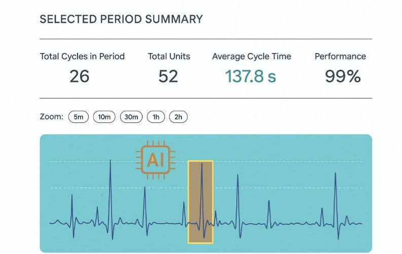This screenshot has width=402, height=254.
Task: Click the AI chip icon on chart
Action: pyautogui.click(x=155, y=161)
